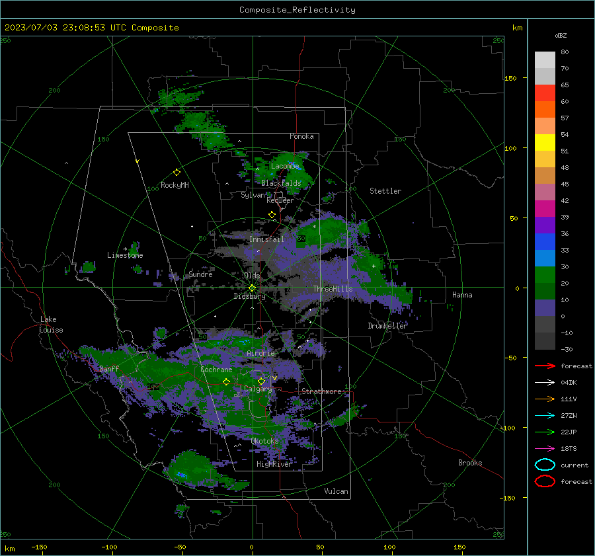Click the 2023/07/03 23:08:53 UTC timestamp
The height and width of the screenshot is (556, 595).
click(x=92, y=28)
